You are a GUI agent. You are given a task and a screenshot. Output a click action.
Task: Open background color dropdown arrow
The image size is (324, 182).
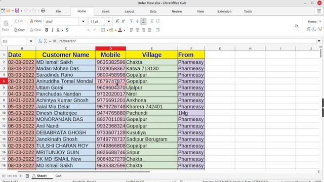pos(116,30)
